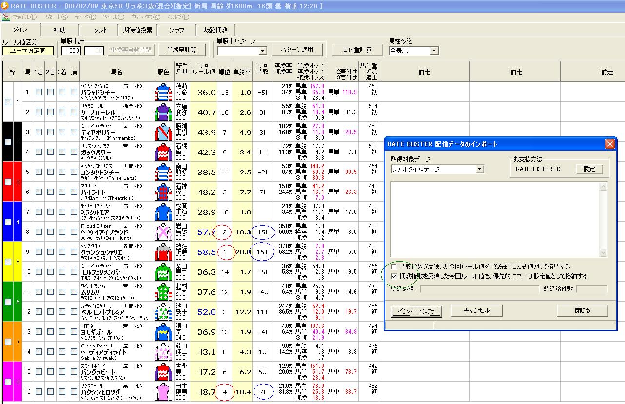The height and width of the screenshot is (404, 625).
Task: Tick the 1着 checkbox for horse 1
Action: [x=39, y=92]
